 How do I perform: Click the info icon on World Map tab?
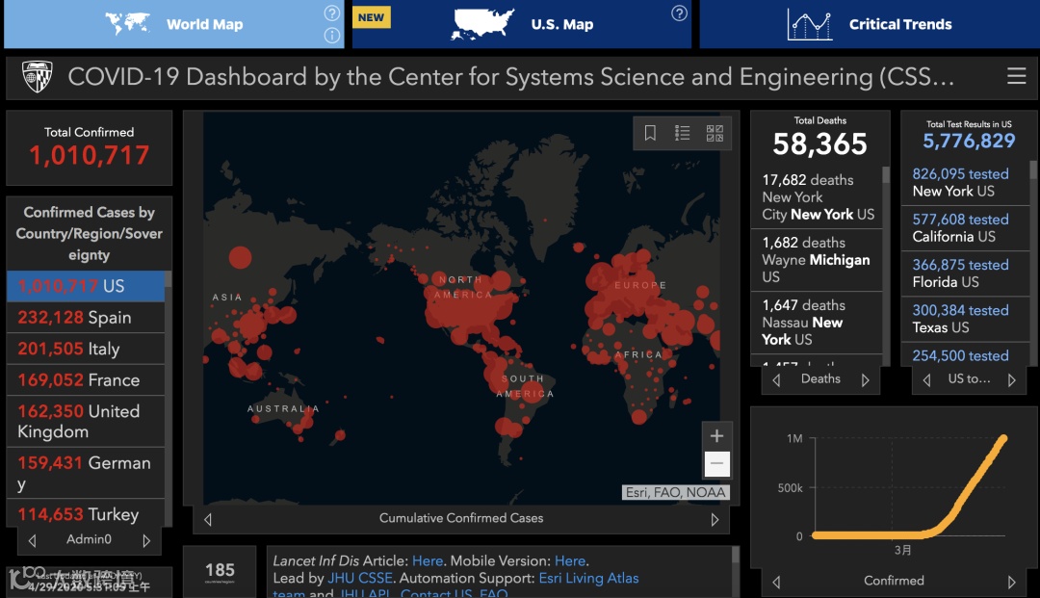click(331, 35)
